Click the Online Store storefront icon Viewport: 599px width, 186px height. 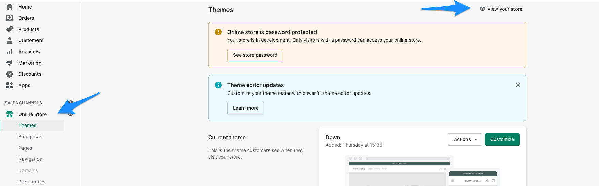[x=10, y=114]
